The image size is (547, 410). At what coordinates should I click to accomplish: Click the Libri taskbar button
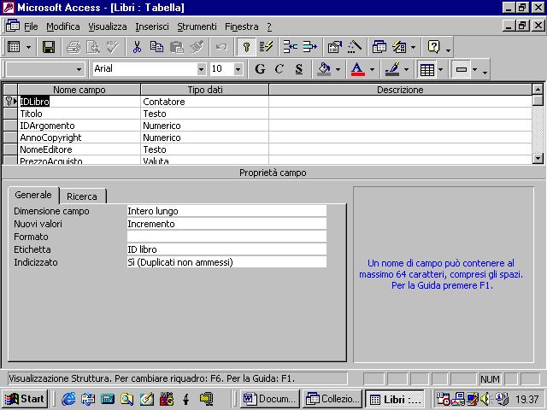pos(395,399)
